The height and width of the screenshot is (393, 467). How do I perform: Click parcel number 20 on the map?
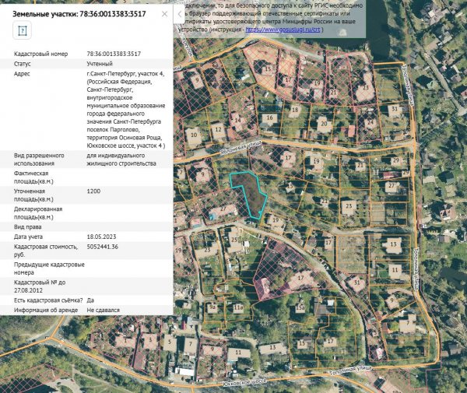point(323,123)
